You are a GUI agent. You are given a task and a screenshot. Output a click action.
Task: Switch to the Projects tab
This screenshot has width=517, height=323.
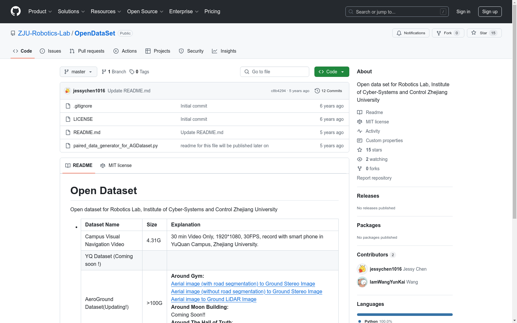(158, 51)
